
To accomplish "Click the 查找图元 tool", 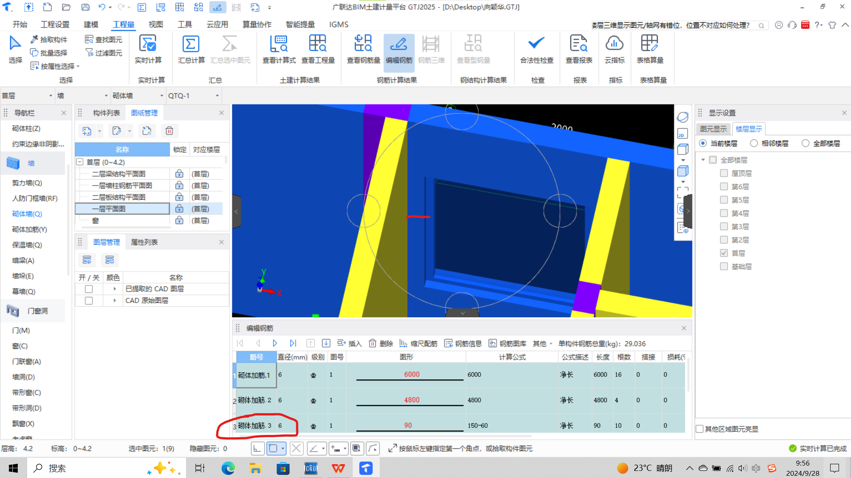I will (x=103, y=40).
